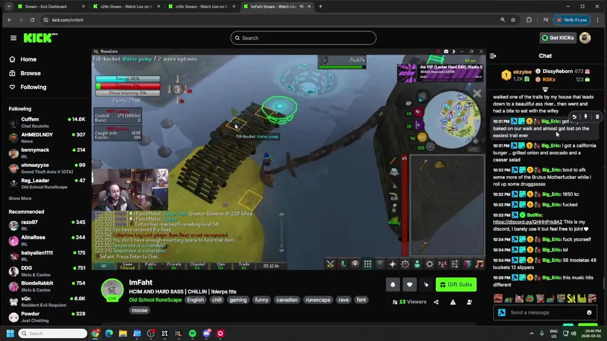This screenshot has height=341, width=607.
Task: Open the emoji picker in message box
Action: 589,313
